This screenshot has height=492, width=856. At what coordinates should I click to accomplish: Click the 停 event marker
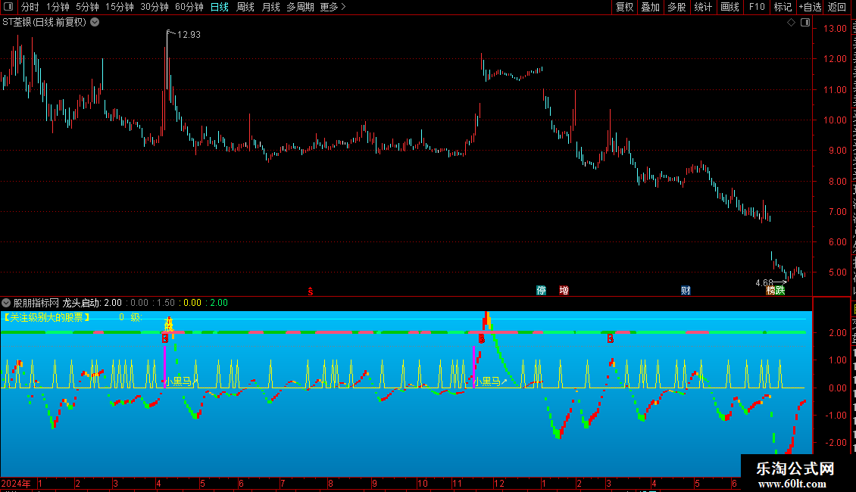coord(541,290)
